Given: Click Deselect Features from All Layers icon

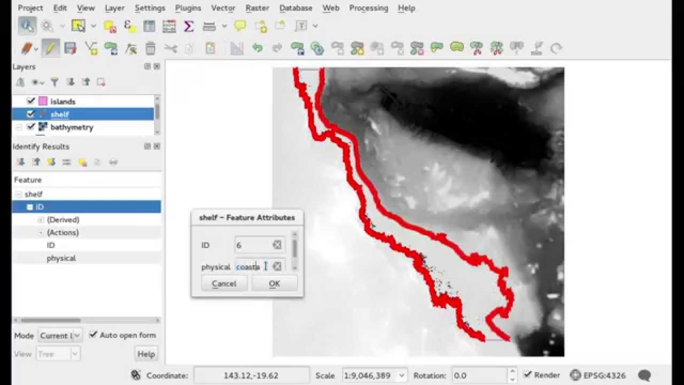Looking at the screenshot, I should [110, 26].
